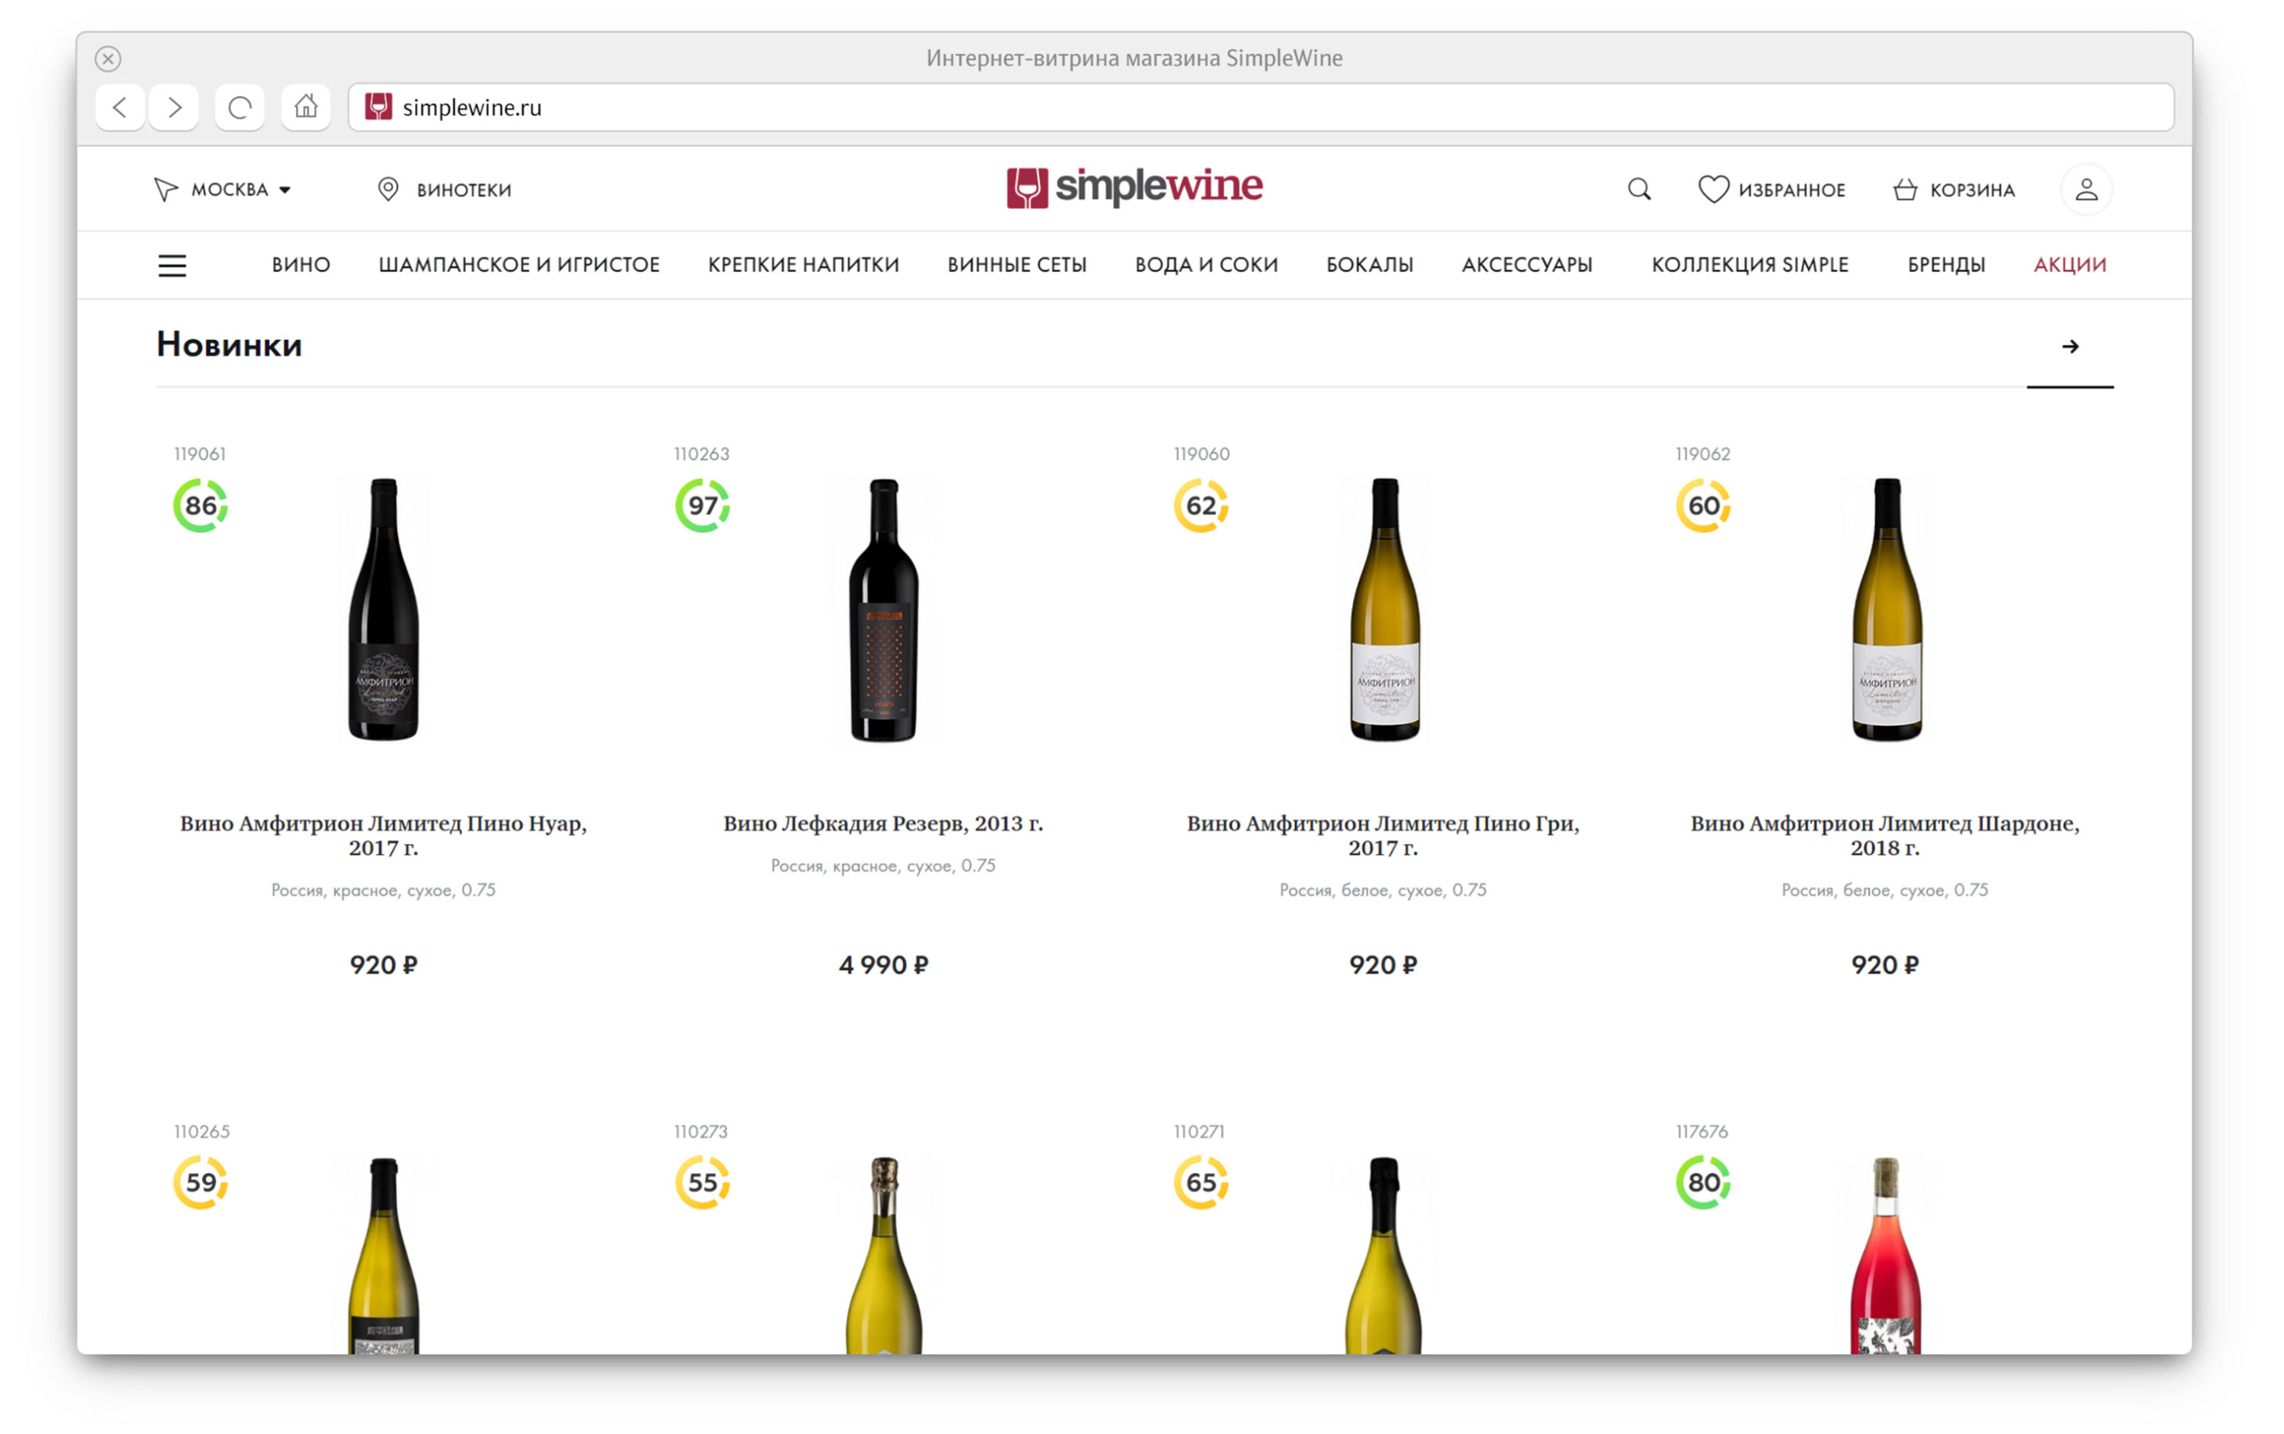Image resolution: width=2284 pixels, height=1434 pixels.
Task: Reload page with refresh icon
Action: click(x=240, y=107)
